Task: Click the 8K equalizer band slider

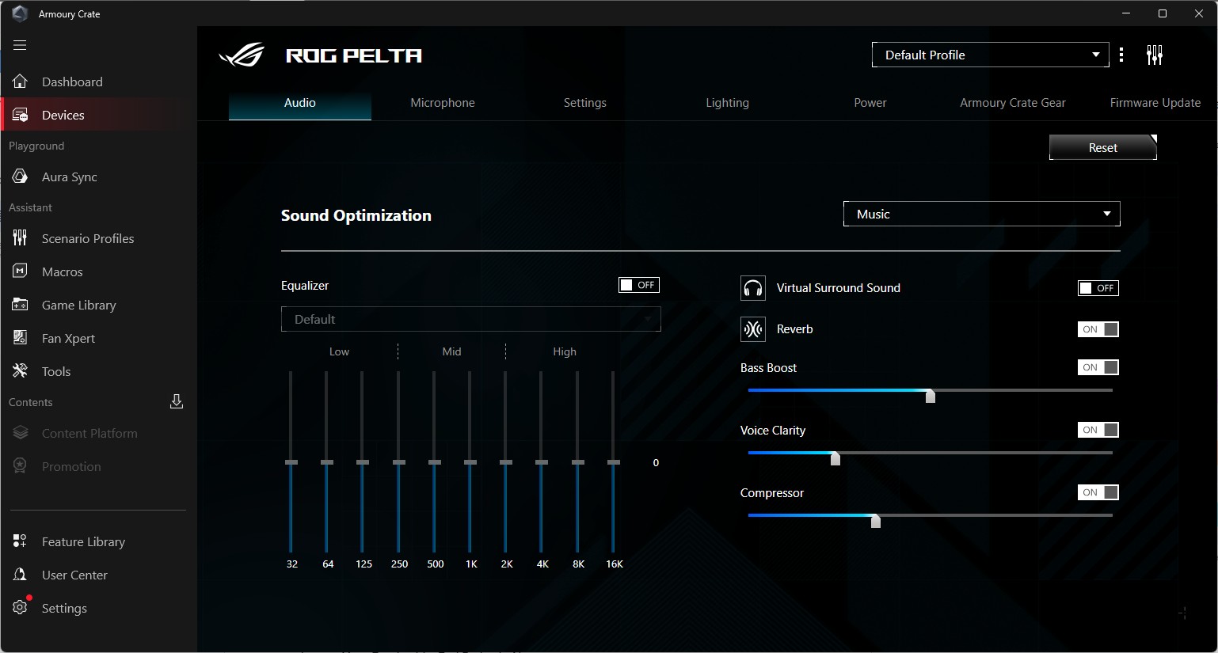Action: [578, 461]
